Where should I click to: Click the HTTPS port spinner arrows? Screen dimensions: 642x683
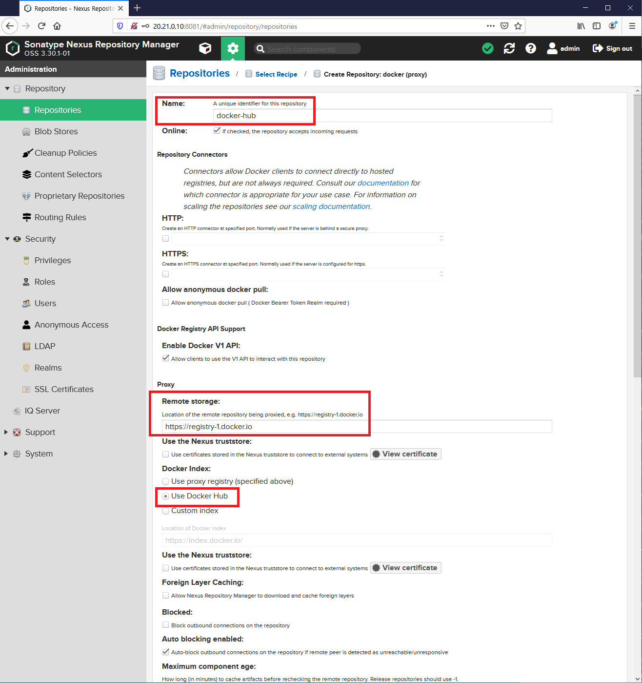click(441, 274)
